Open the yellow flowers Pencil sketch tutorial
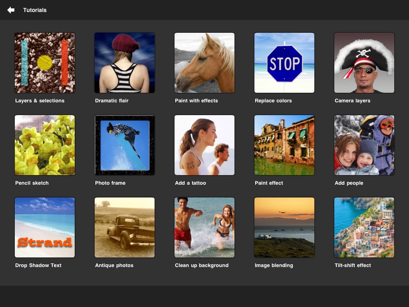Viewport: 409px width, 307px height. (45, 145)
